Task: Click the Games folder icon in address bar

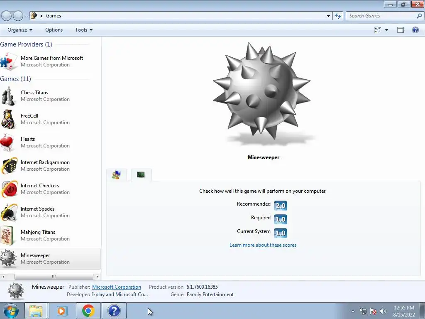Action: click(x=34, y=15)
